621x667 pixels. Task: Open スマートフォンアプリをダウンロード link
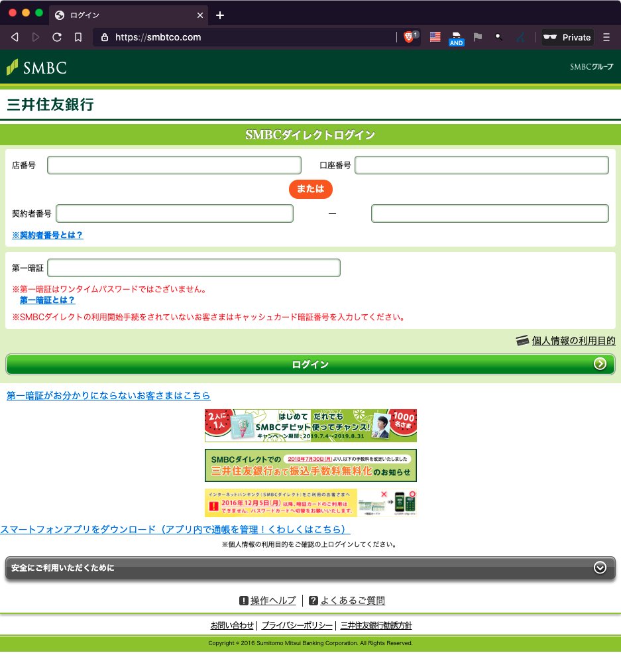(x=175, y=530)
